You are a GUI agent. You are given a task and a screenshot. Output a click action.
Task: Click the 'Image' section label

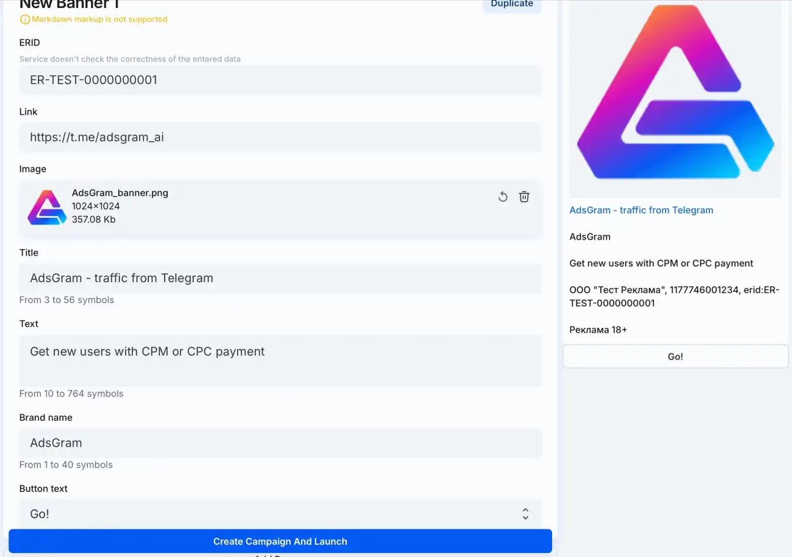pos(33,169)
